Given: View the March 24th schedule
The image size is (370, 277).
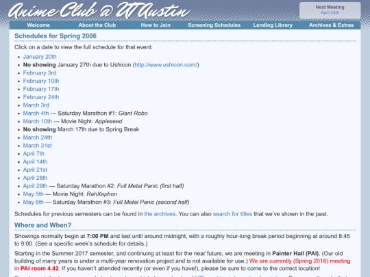Looking at the screenshot, I should point(38,137).
